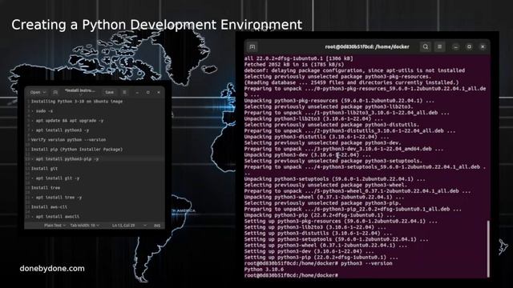Click line 'Installing Python 3-10 on Ubuntu image'
The width and height of the screenshot is (513, 288).
point(77,102)
